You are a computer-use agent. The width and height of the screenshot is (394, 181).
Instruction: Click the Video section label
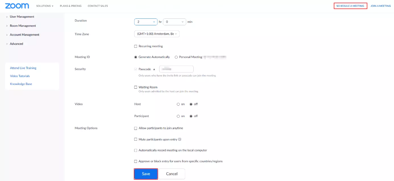pyautogui.click(x=79, y=104)
